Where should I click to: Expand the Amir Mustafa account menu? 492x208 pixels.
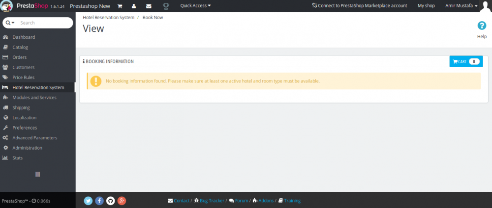pos(461,5)
